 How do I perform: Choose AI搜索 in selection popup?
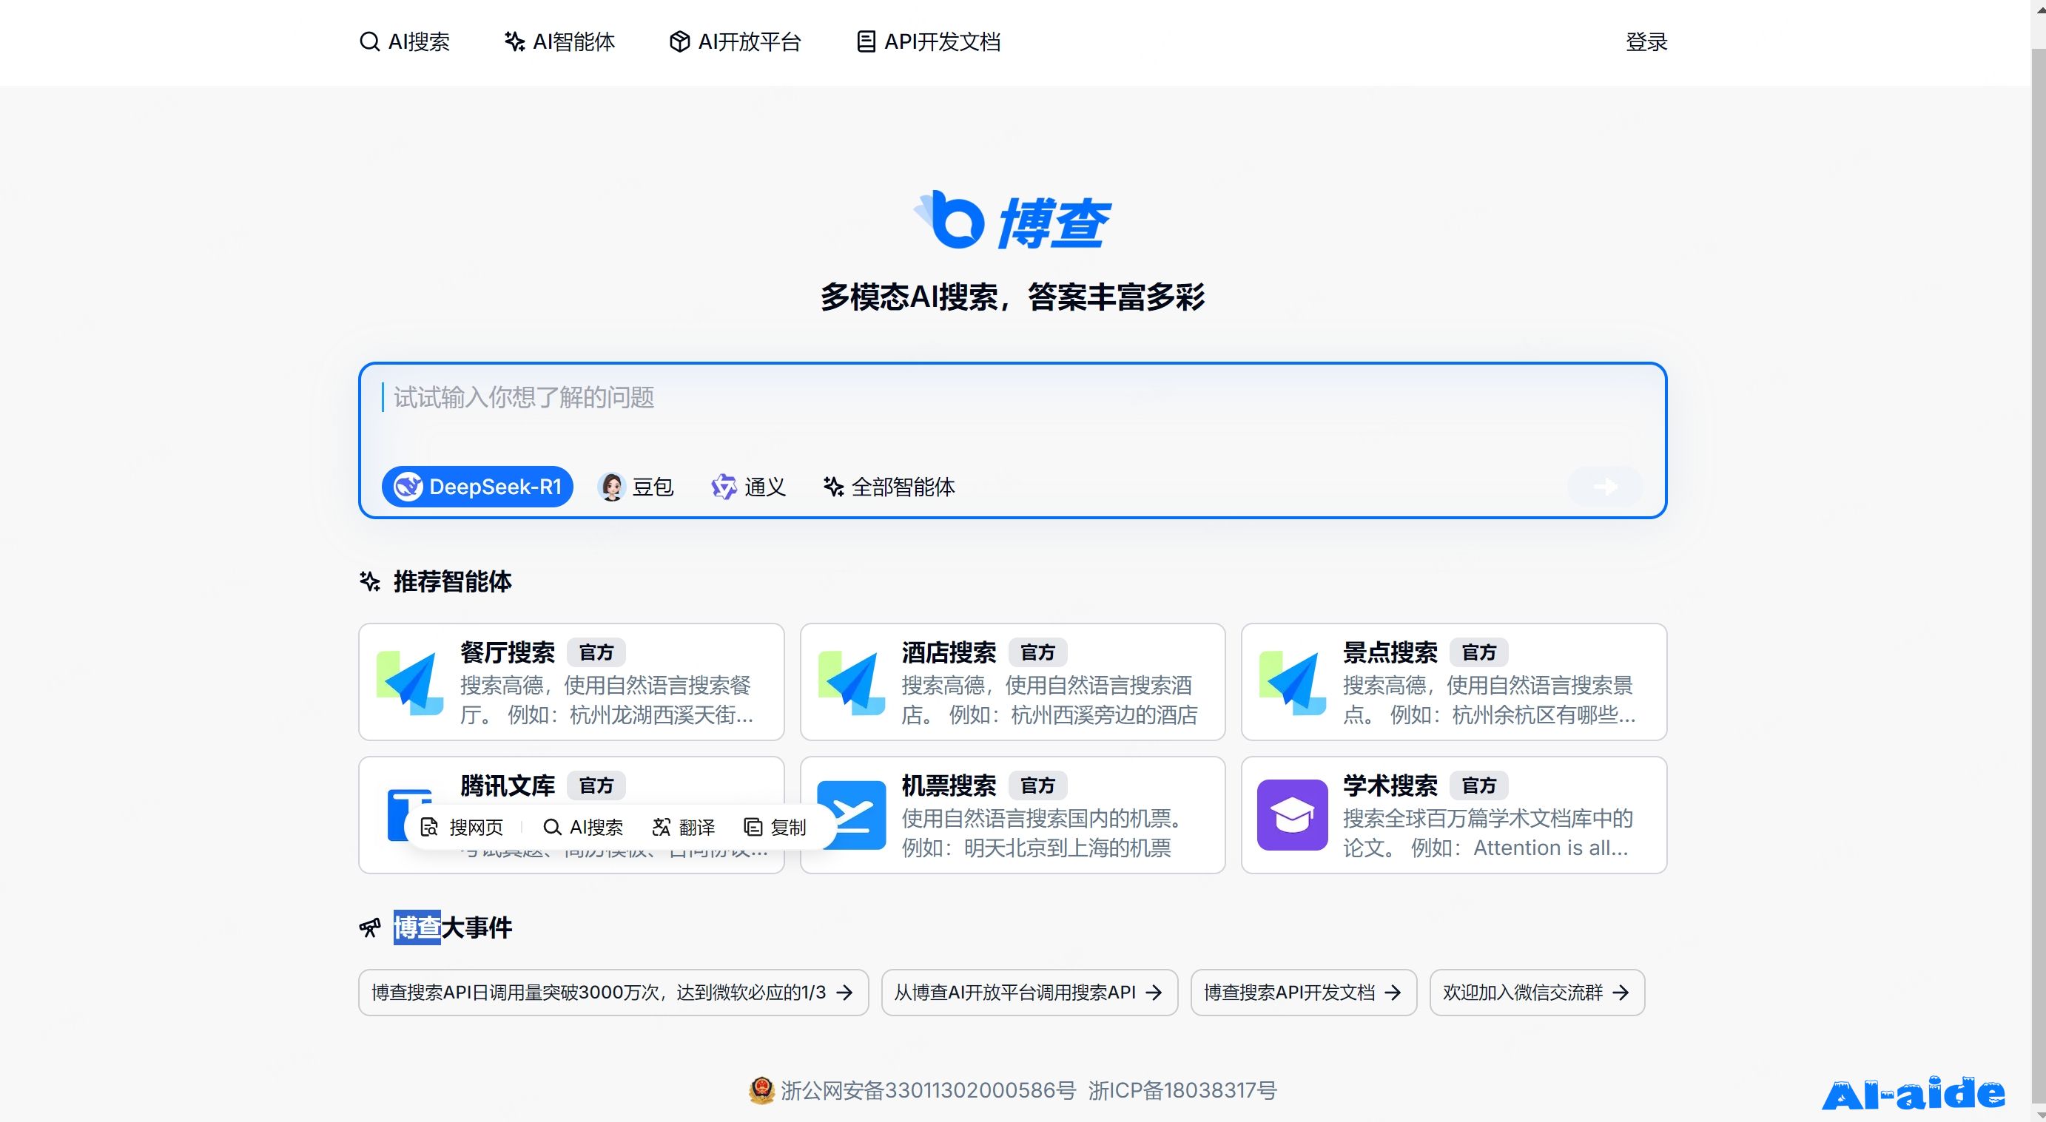pyautogui.click(x=583, y=828)
